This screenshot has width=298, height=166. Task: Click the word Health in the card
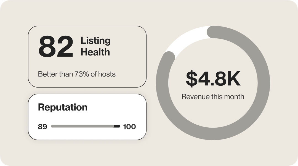point(95,52)
